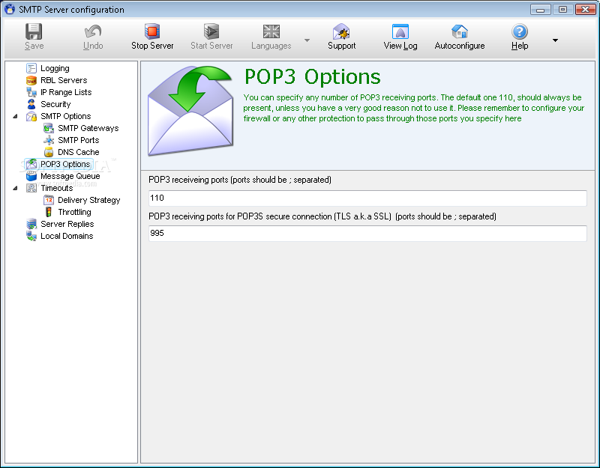The width and height of the screenshot is (600, 468).
Task: Click the POP3S secure connection field label
Action: [322, 216]
